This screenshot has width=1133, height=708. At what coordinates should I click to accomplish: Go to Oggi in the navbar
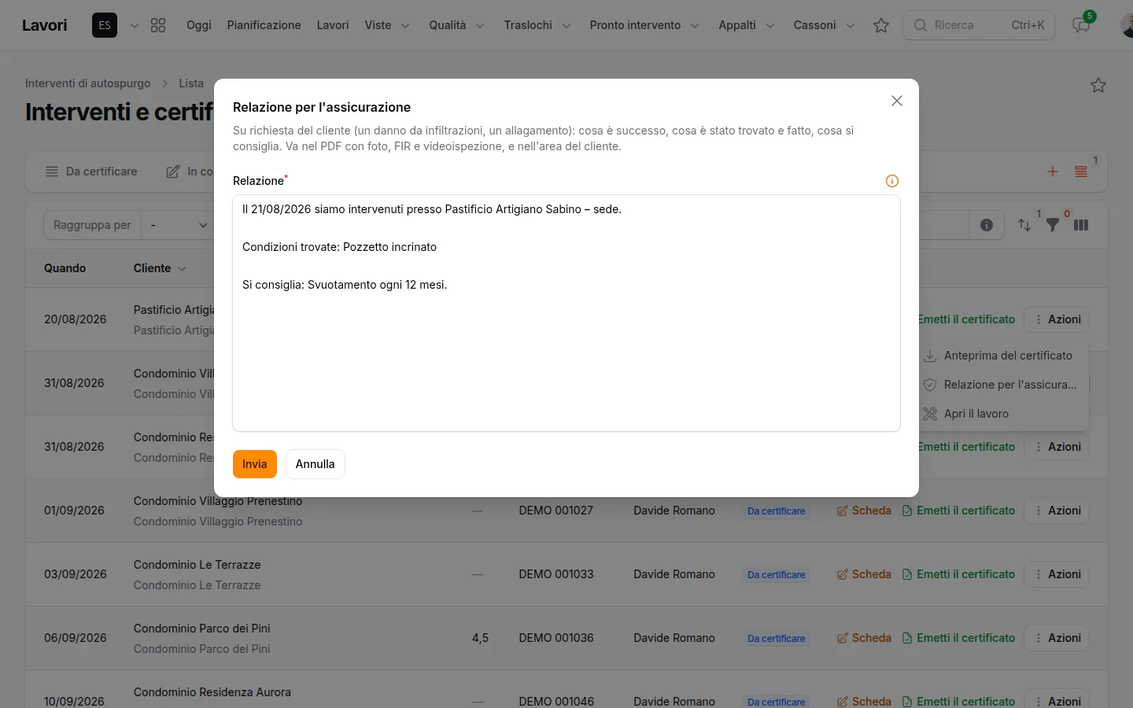199,25
